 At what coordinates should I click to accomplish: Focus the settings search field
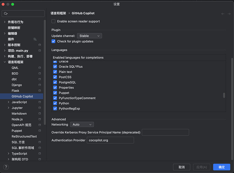[23, 13]
